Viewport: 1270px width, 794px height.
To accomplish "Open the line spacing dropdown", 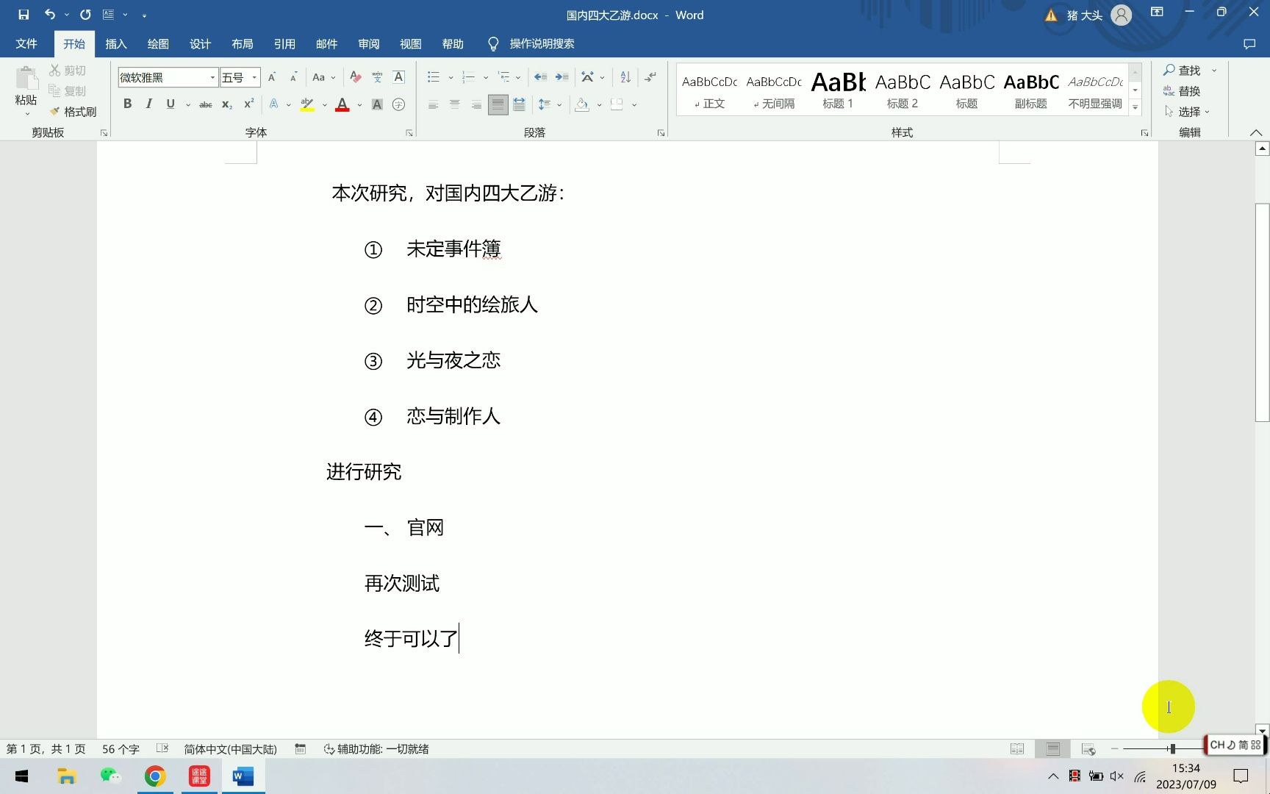I will (x=550, y=104).
